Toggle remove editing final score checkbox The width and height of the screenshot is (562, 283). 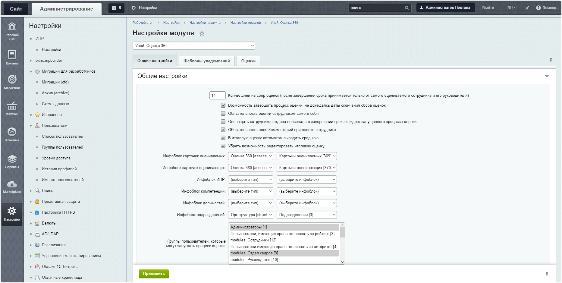(x=223, y=146)
